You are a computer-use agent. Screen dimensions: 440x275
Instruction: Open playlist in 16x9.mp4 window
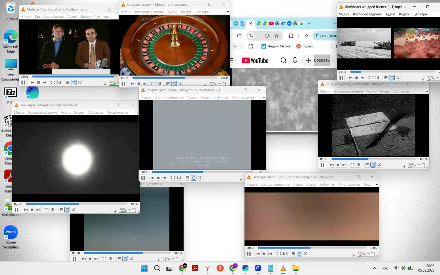[x=61, y=210]
